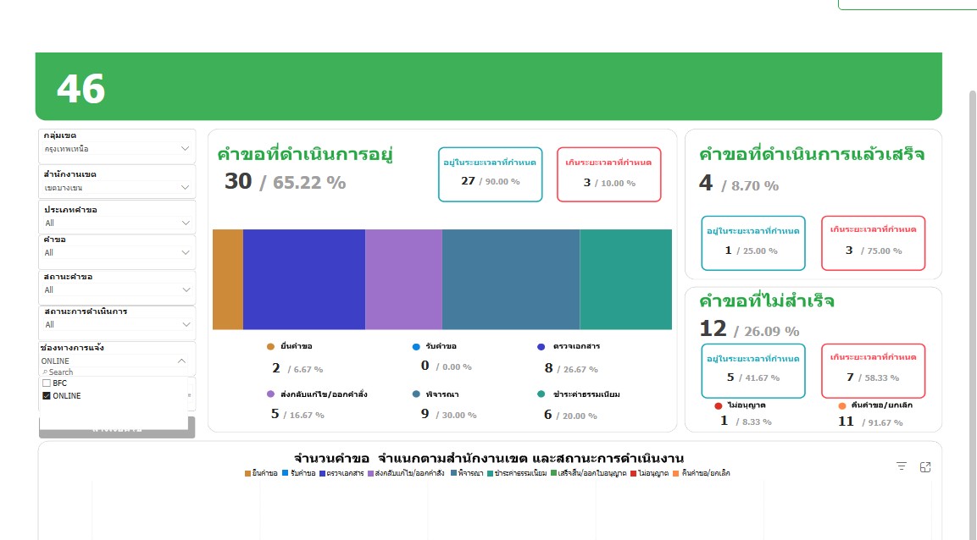Screen dimensions: 977x540
Task: Expand the ประเภทคำขอ dropdown
Action: point(186,223)
